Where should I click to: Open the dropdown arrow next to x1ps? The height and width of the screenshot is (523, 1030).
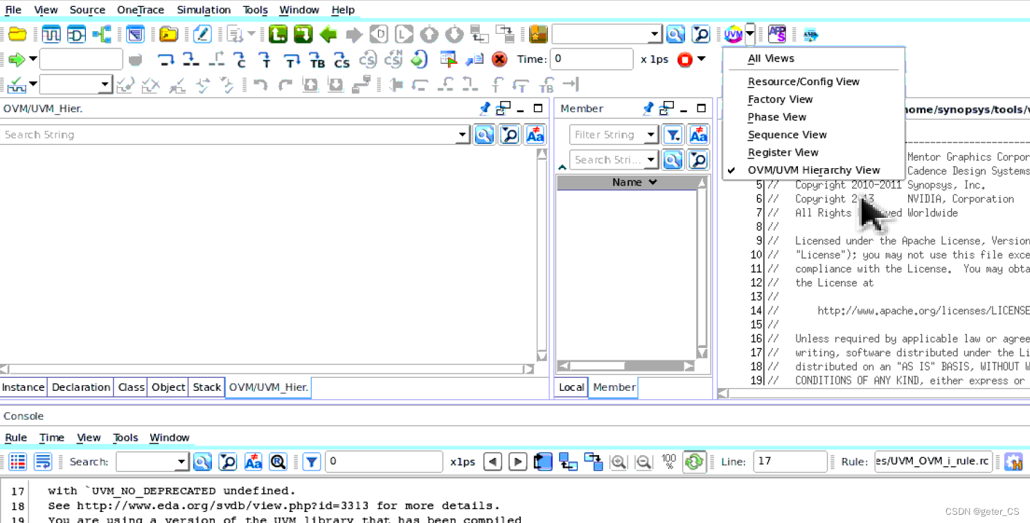[702, 59]
